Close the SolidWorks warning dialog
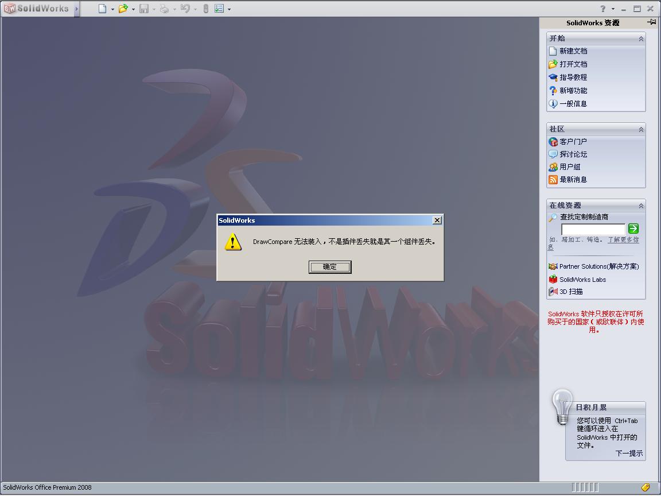661x496 pixels. [437, 220]
